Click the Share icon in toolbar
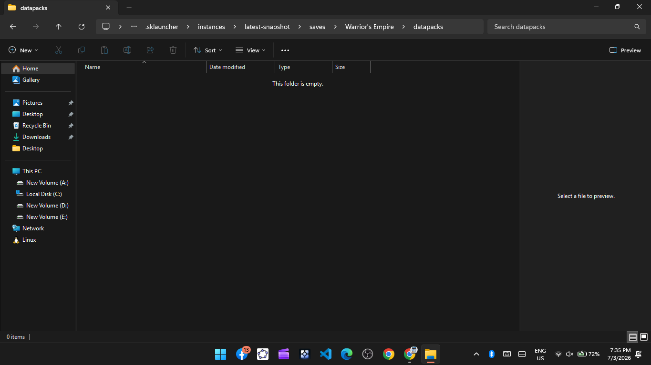 tap(150, 50)
